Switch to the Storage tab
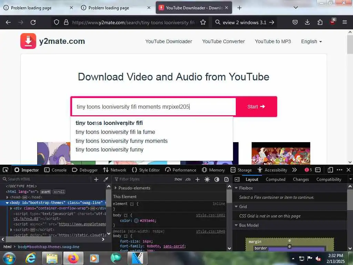Screen dimensions: 353x265 pyautogui.click(x=241, y=170)
